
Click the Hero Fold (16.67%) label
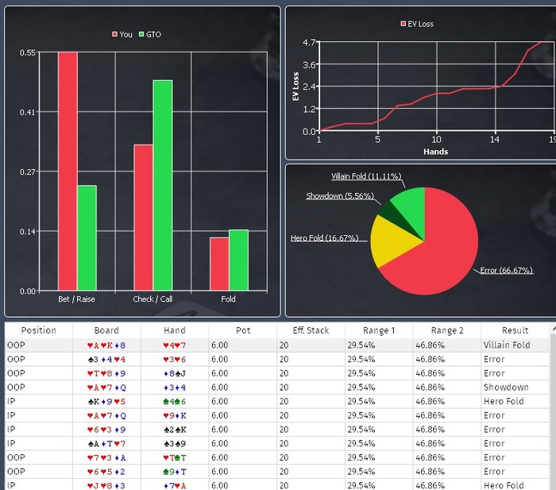(324, 238)
